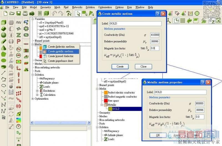Viewport: 222px width, 146px height.
Task: Click OK in Metallic medium properties
Action: pos(158,135)
